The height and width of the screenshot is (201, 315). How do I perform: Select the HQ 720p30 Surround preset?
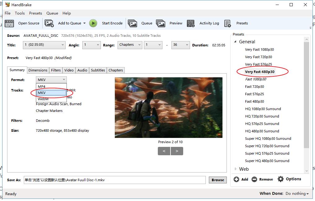click(x=262, y=117)
